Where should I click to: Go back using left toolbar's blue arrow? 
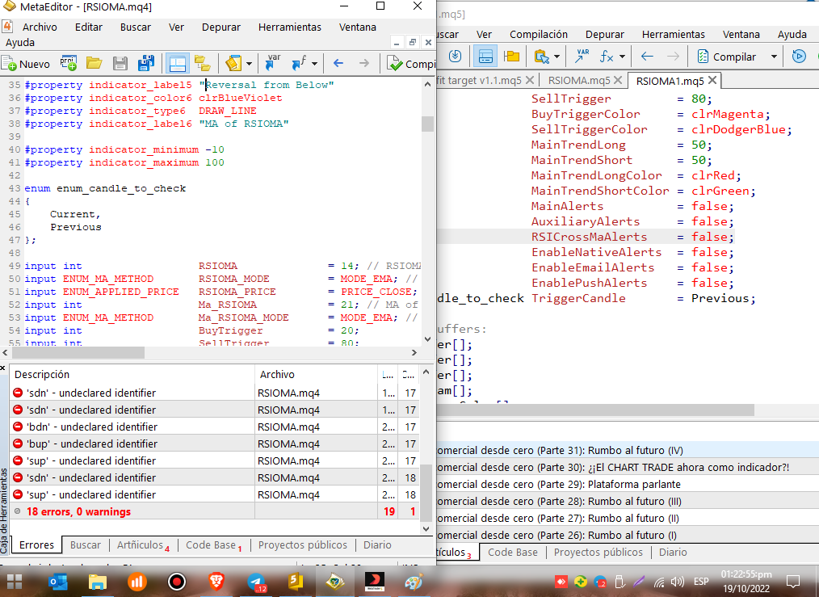tap(338, 64)
